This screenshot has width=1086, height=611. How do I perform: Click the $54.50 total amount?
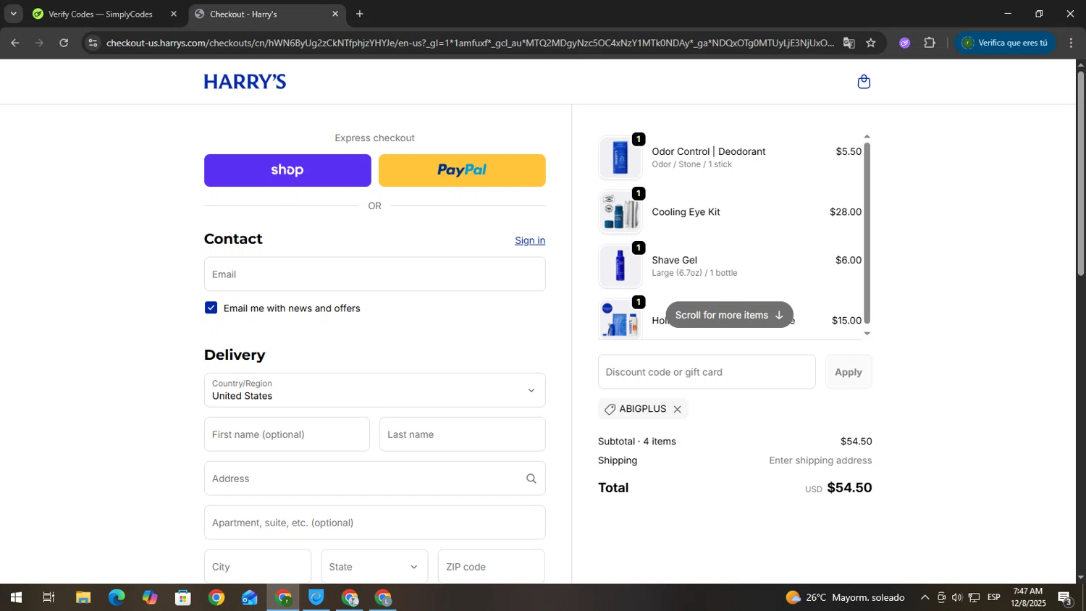pyautogui.click(x=849, y=488)
